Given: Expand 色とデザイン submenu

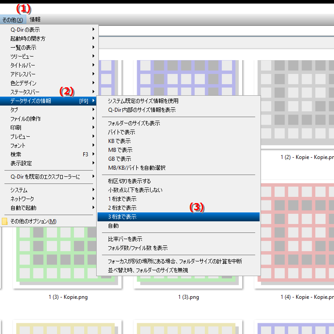Looking at the screenshot, I should 49,83.
